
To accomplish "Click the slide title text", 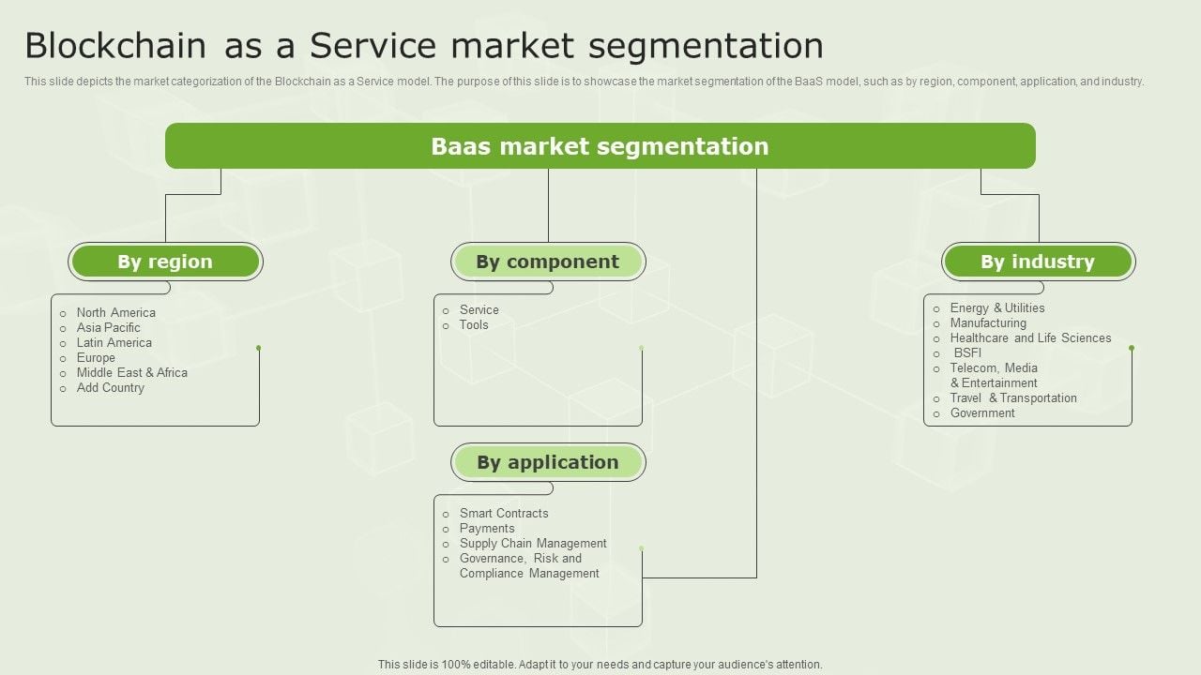I will [x=424, y=44].
